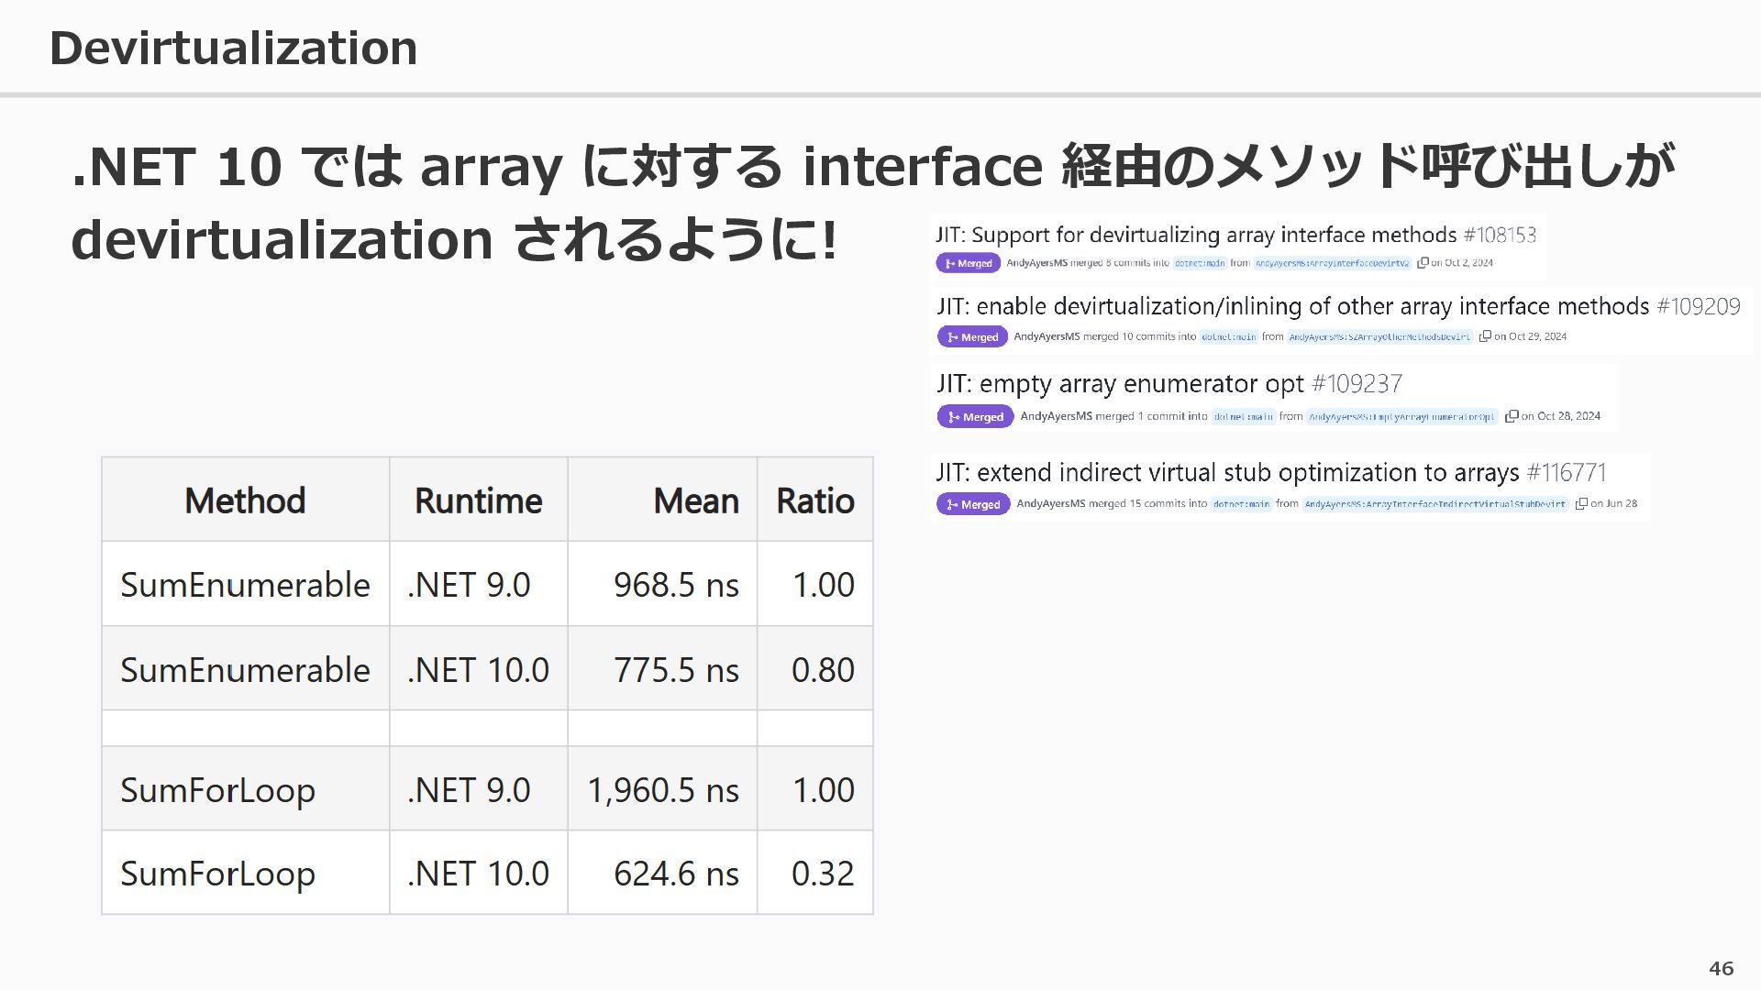Click the Ratio column header
The width and height of the screenshot is (1761, 990).
click(814, 500)
